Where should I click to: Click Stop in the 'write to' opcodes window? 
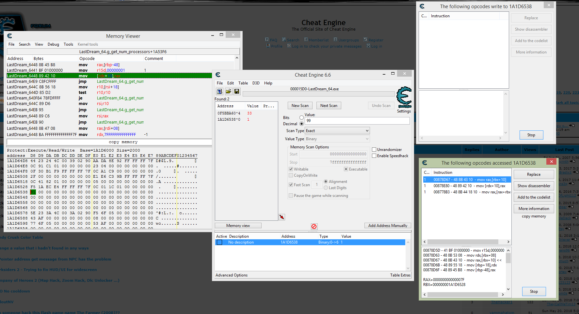pos(531,135)
